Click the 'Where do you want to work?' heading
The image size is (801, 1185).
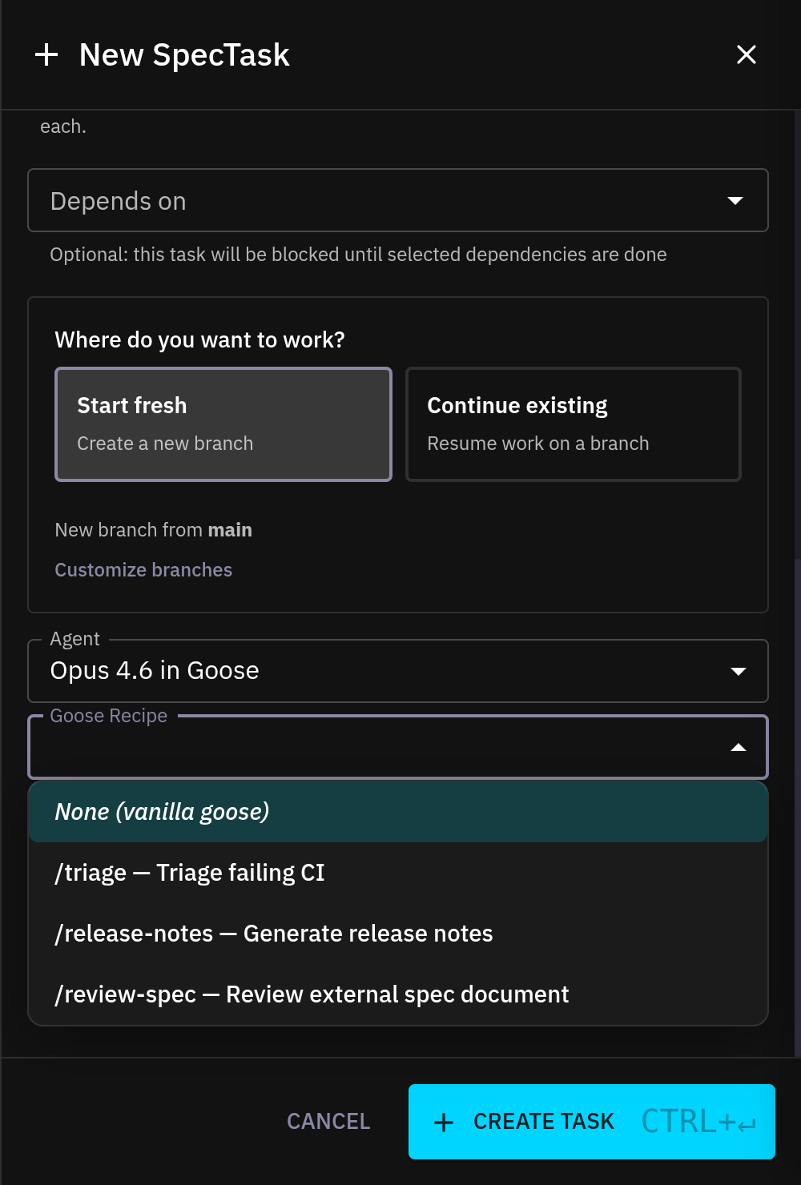tap(199, 340)
